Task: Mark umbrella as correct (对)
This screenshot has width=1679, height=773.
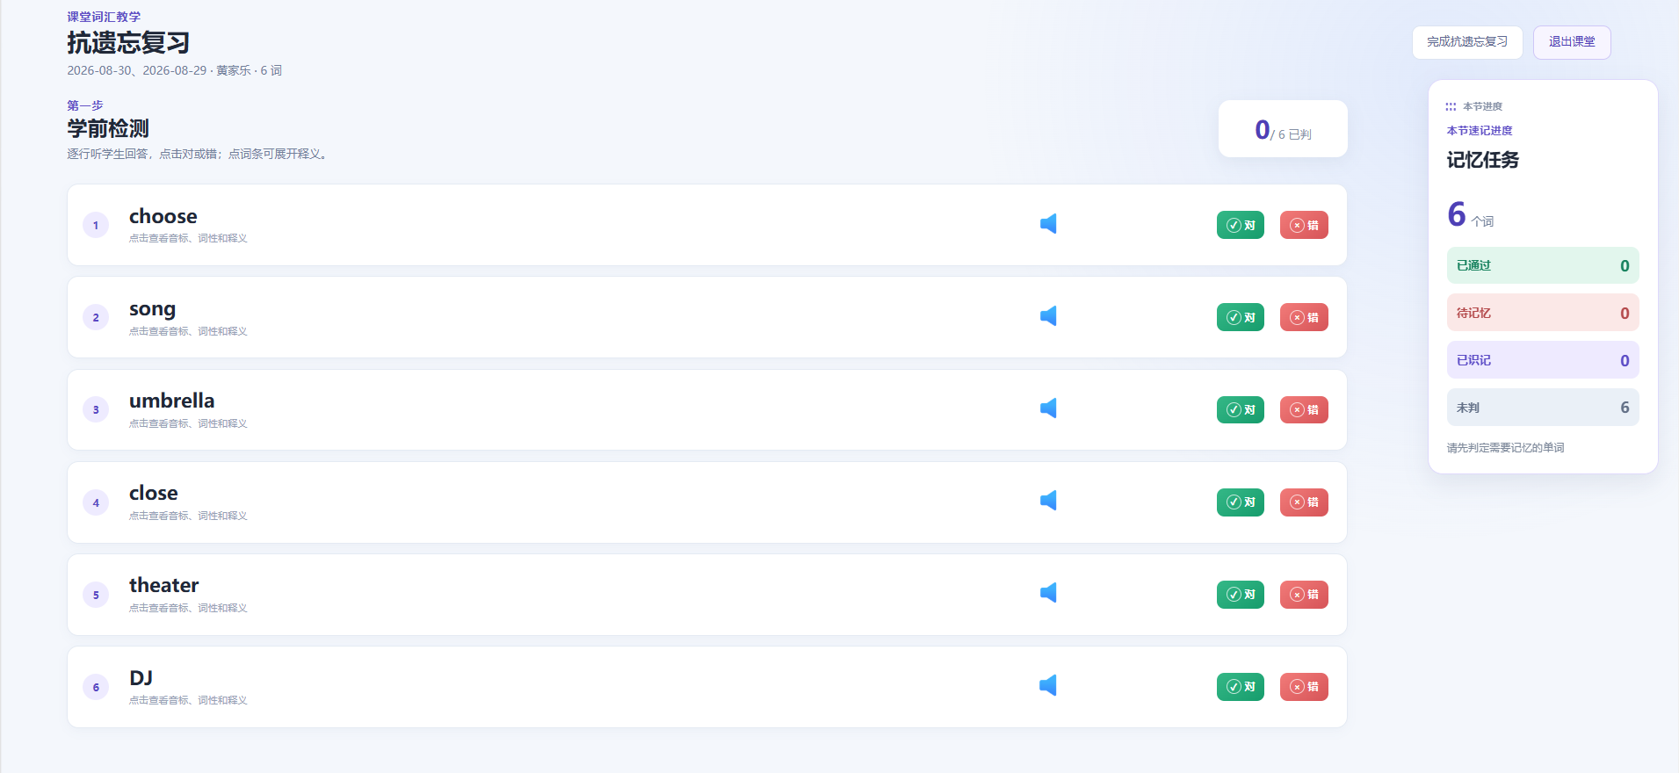Action: coord(1241,409)
